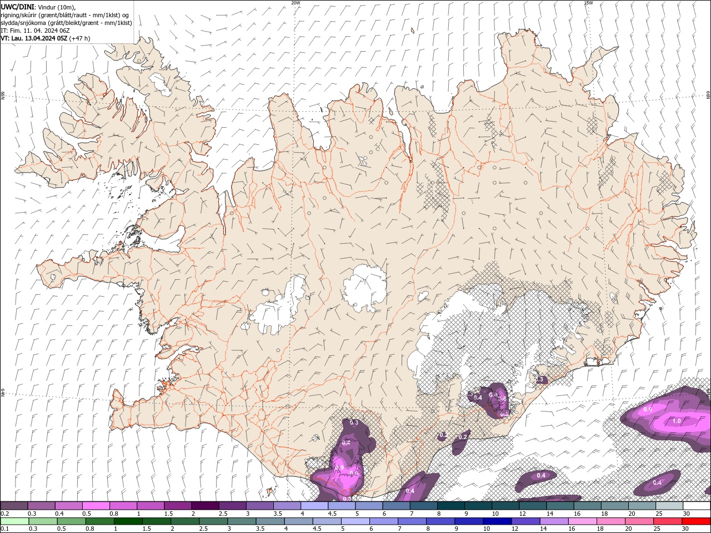Pick the bright red 30 swatch, lower legend

(x=697, y=521)
